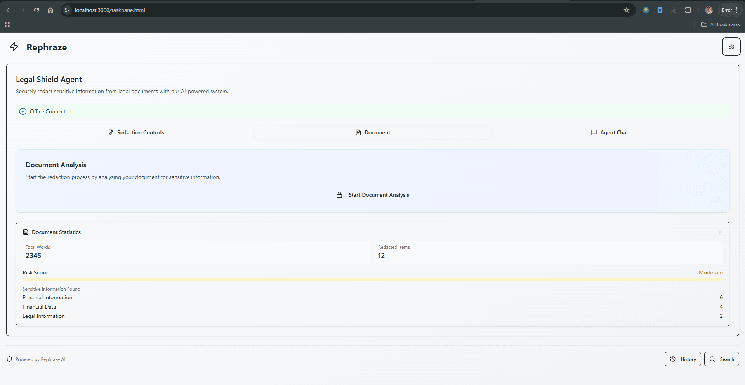Viewport: 745px width, 385px height.
Task: Click the Rephraze lightning bolt logo
Action: point(14,47)
